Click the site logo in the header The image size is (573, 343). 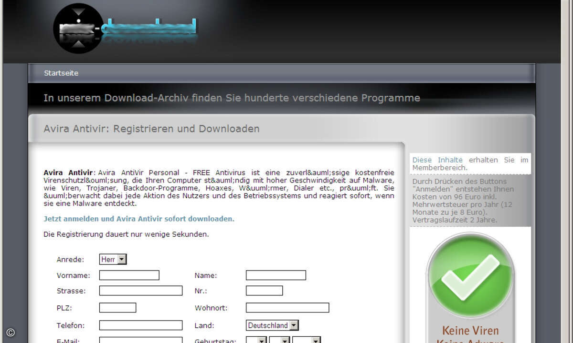coord(125,28)
